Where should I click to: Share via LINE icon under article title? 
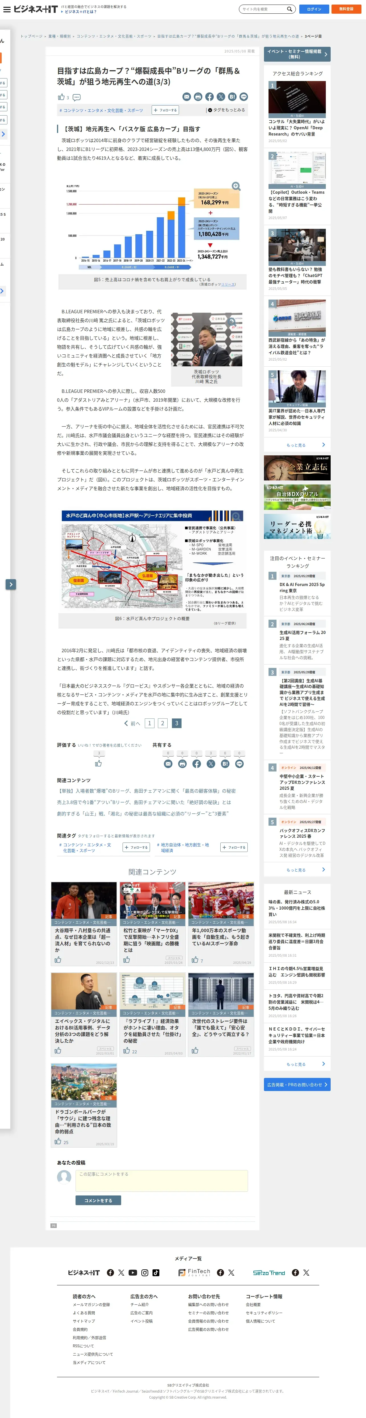click(243, 97)
